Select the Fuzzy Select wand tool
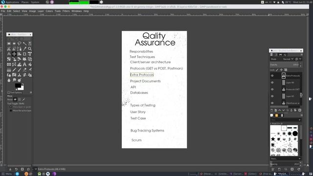 (x=24, y=44)
